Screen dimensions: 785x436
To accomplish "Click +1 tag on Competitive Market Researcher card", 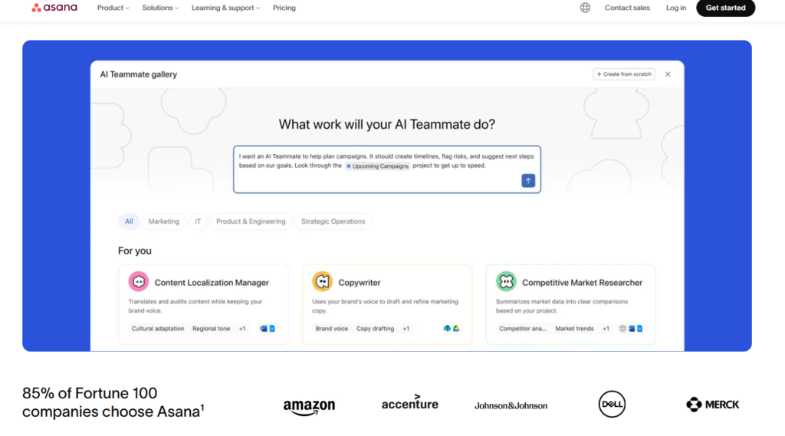I will [606, 329].
